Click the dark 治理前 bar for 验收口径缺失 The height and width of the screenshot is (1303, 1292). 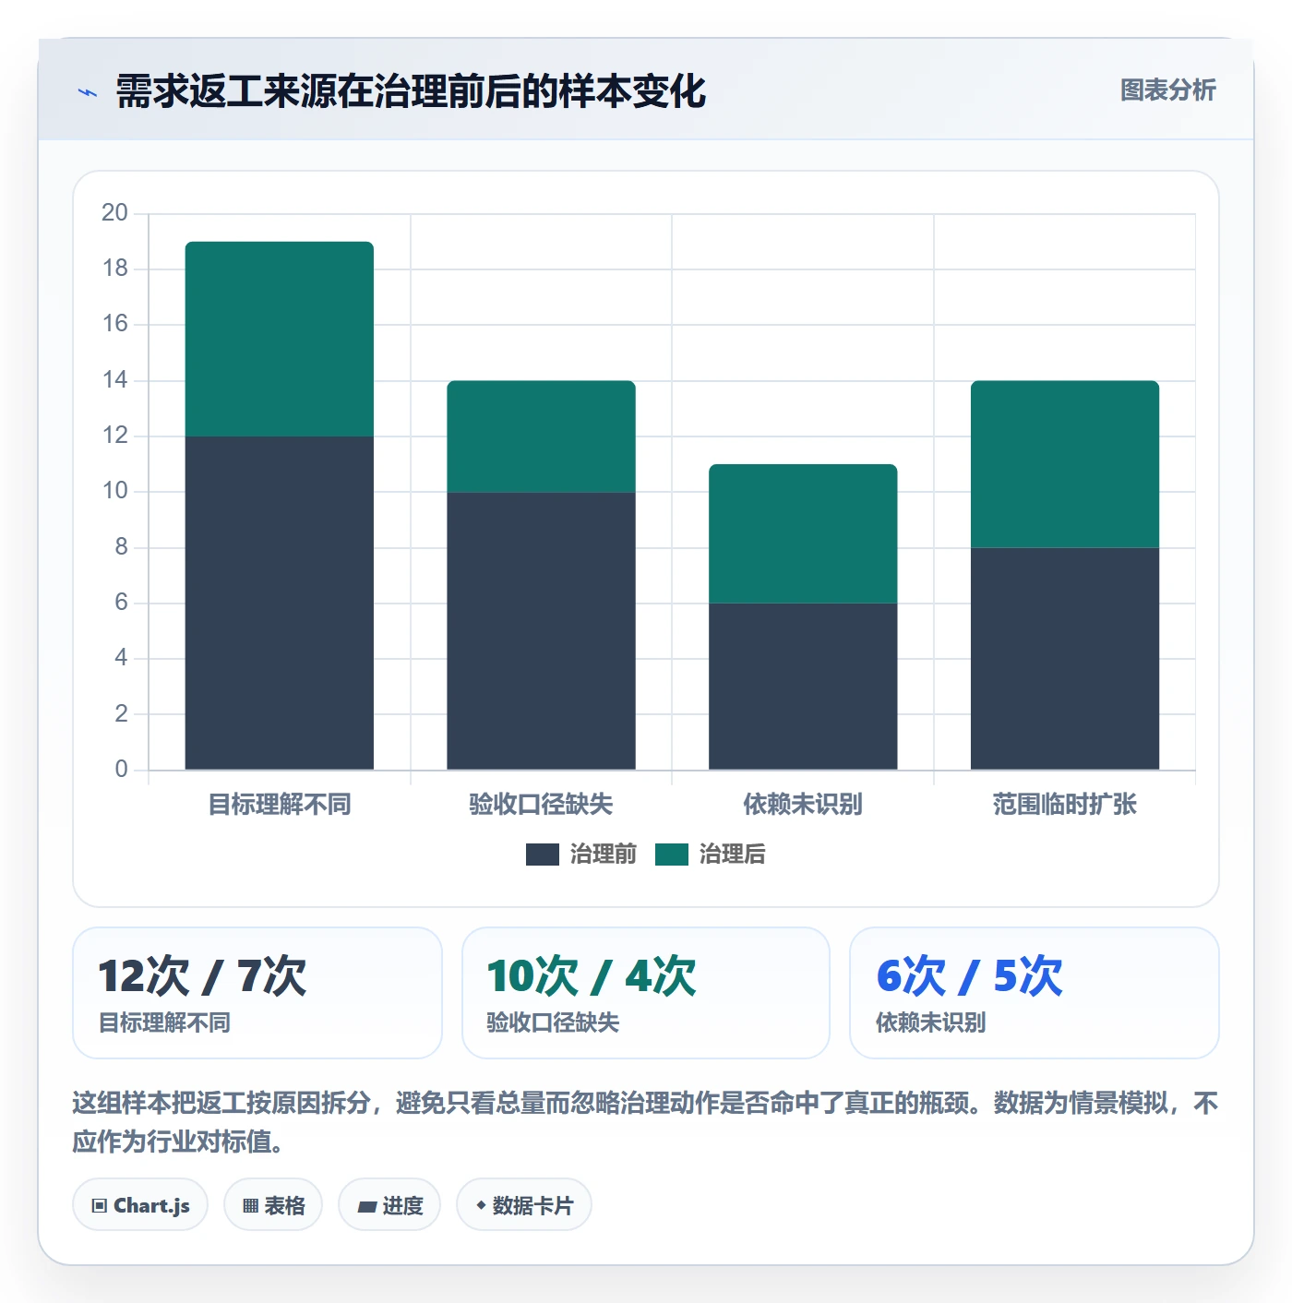click(542, 630)
